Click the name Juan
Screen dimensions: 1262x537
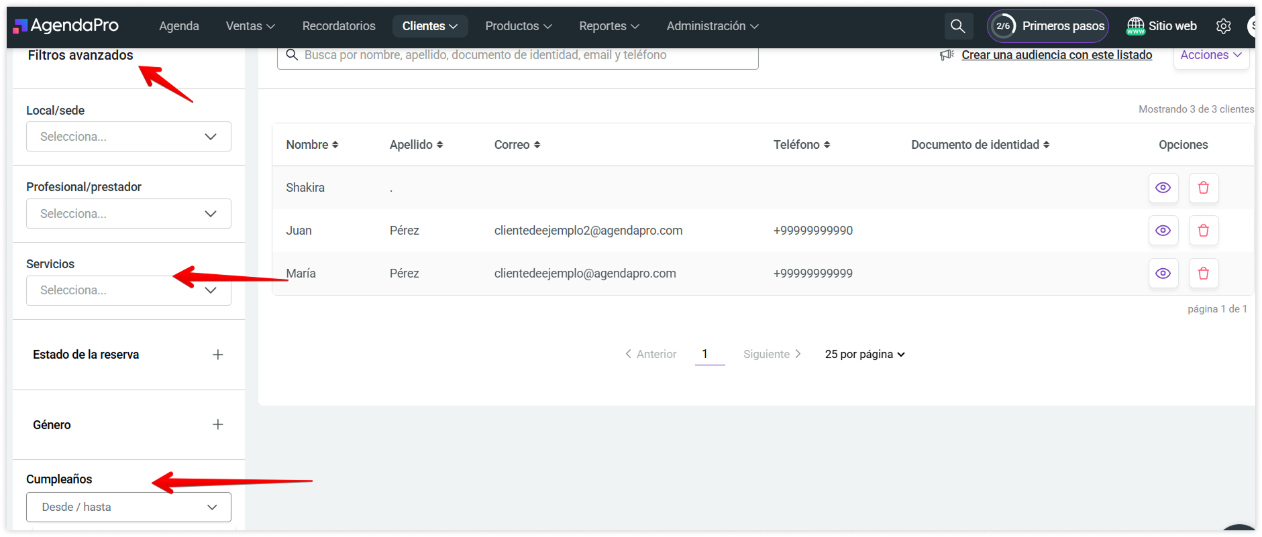click(x=299, y=231)
